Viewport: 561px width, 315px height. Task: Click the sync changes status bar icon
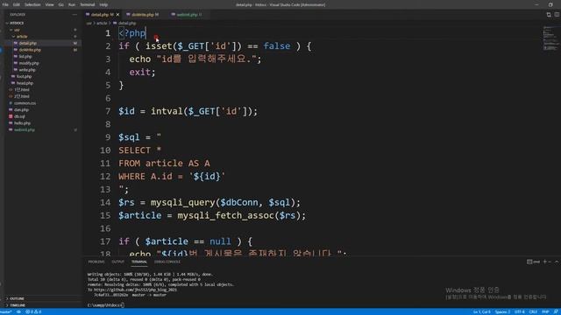[x=18, y=311]
